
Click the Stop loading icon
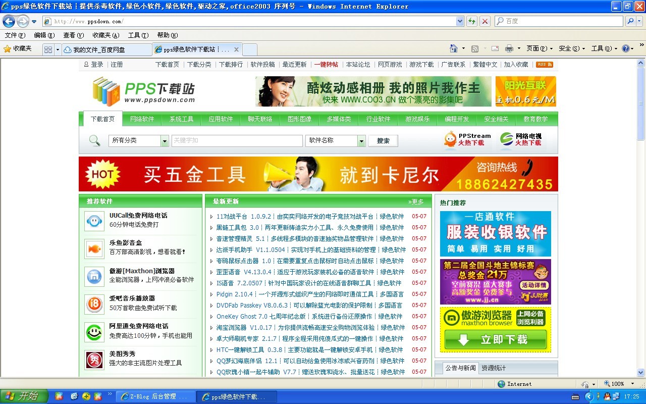tap(485, 21)
